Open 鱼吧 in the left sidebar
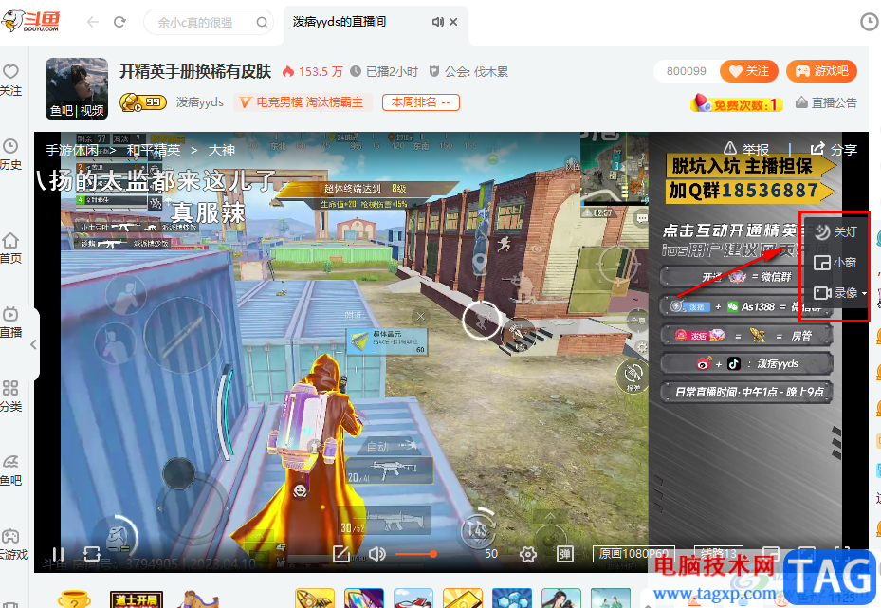The image size is (881, 608). click(x=10, y=470)
